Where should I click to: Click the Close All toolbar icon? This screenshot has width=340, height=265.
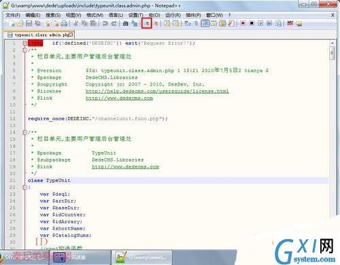point(56,24)
